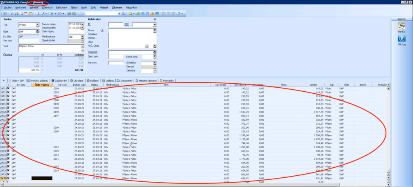
Task: Click the Var.sym input field
Action: point(29,41)
